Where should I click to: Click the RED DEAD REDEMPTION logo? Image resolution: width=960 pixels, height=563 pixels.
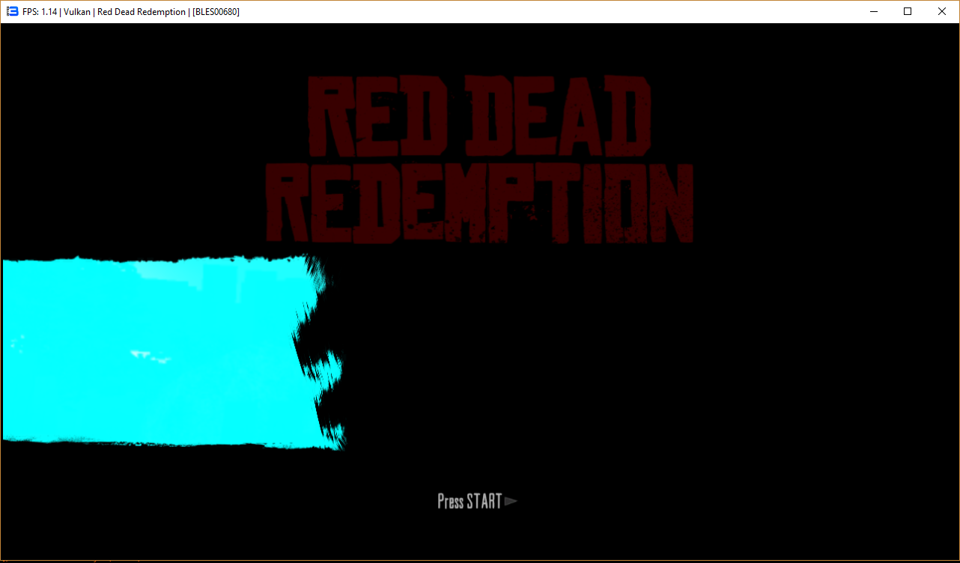point(479,159)
